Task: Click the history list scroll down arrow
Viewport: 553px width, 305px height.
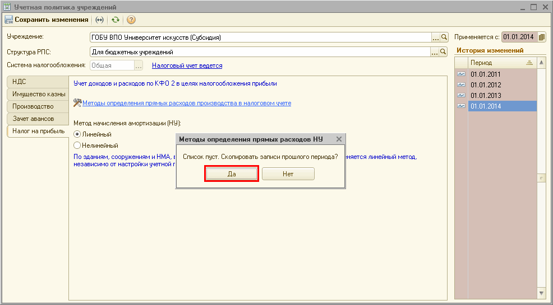Action: tap(542, 293)
